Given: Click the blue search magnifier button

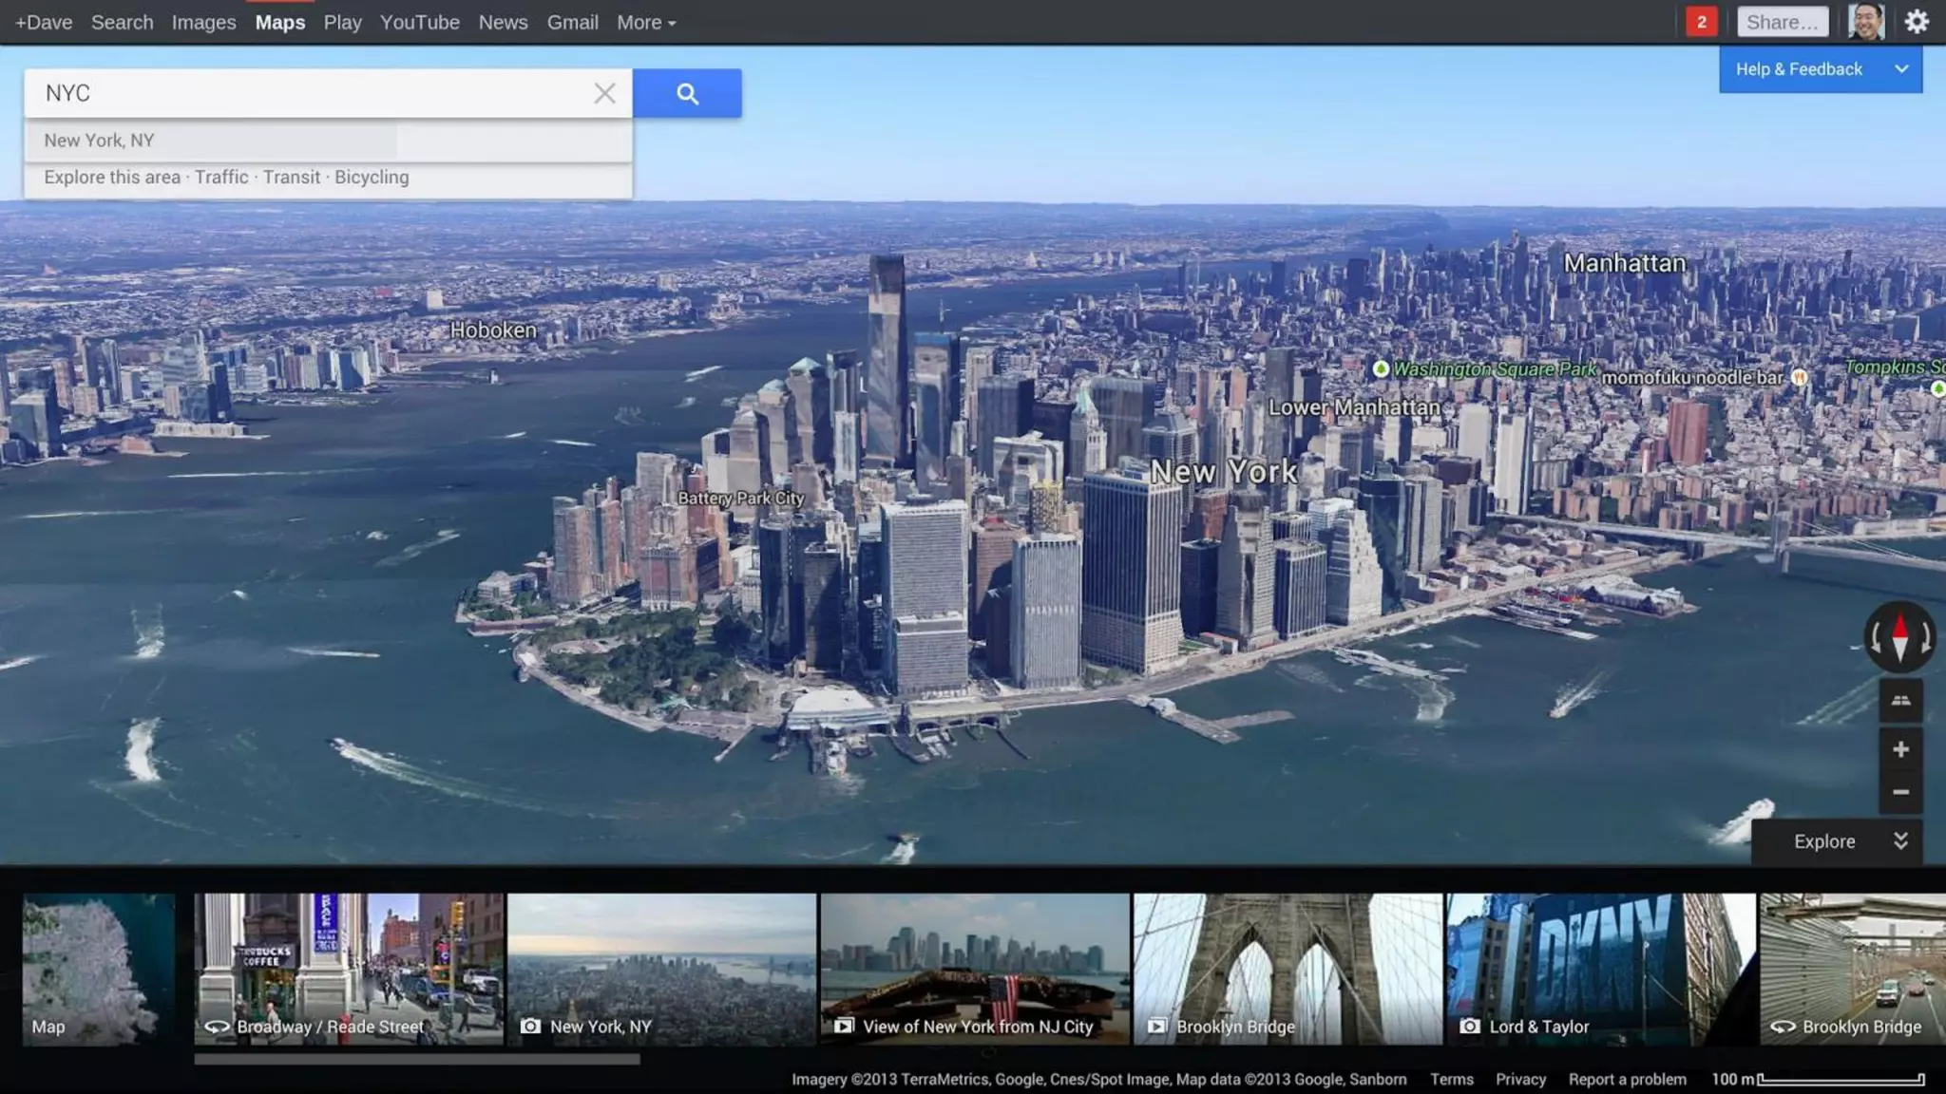Looking at the screenshot, I should 687,93.
